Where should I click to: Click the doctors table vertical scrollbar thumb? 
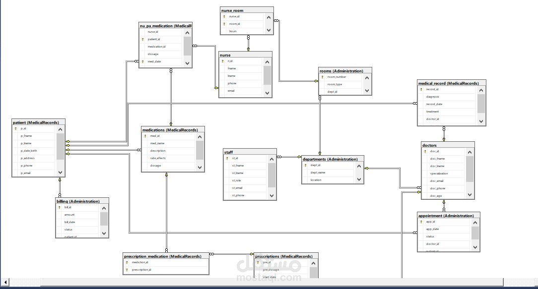(x=470, y=169)
